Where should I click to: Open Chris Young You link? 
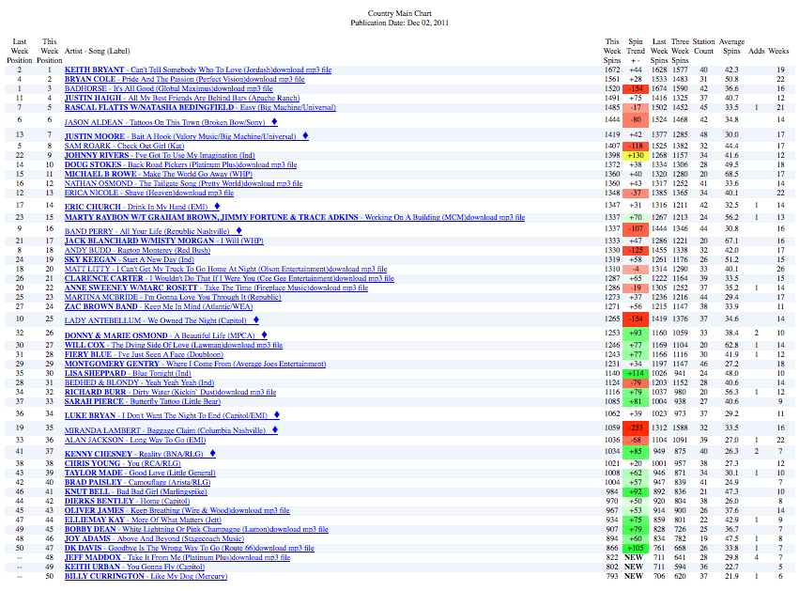pyautogui.click(x=122, y=463)
